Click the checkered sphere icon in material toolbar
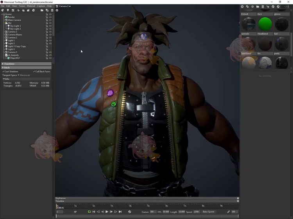The width and height of the screenshot is (293, 219). click(252, 7)
